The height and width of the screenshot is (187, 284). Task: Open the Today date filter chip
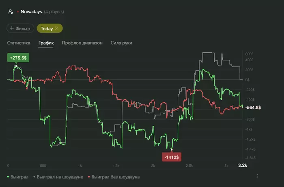pyautogui.click(x=47, y=28)
